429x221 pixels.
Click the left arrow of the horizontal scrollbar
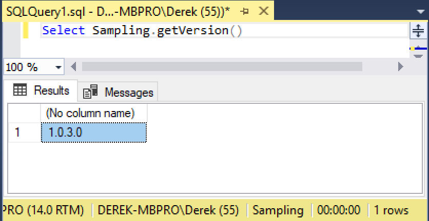point(73,67)
